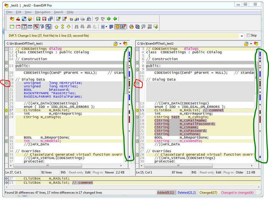Click Read-only in right pane status bar
This screenshot has height=199, width=269.
(207, 172)
